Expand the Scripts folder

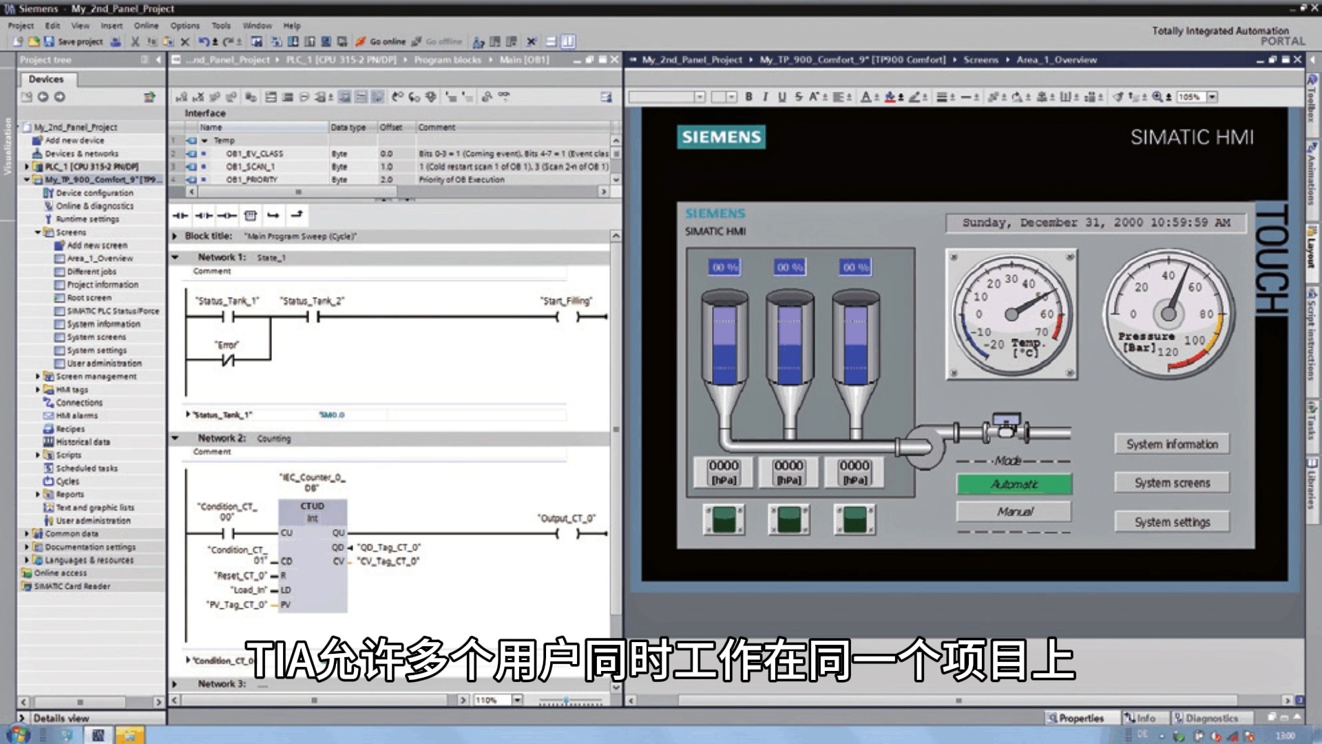[38, 455]
